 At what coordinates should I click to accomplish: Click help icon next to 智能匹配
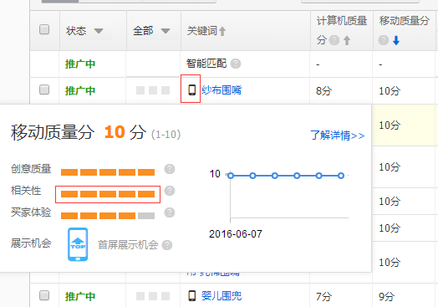pyautogui.click(x=236, y=64)
